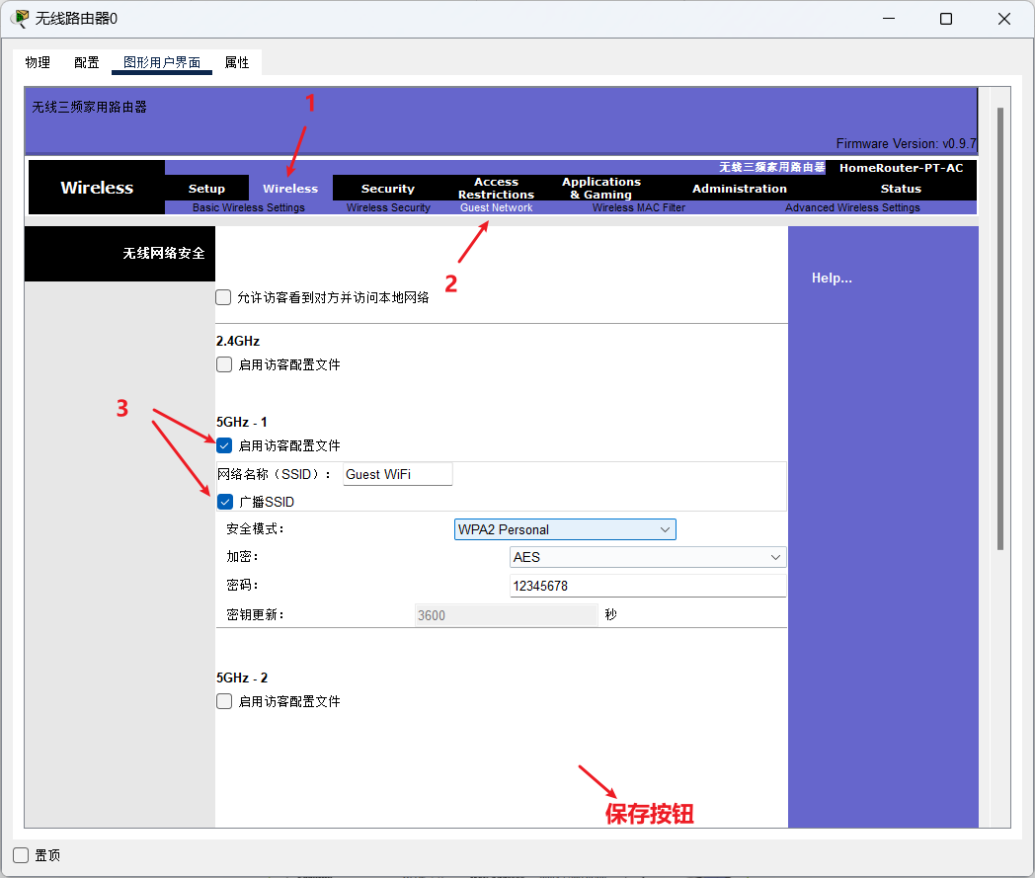Select the 图形用户界面 tab
The height and width of the screenshot is (878, 1035).
162,62
